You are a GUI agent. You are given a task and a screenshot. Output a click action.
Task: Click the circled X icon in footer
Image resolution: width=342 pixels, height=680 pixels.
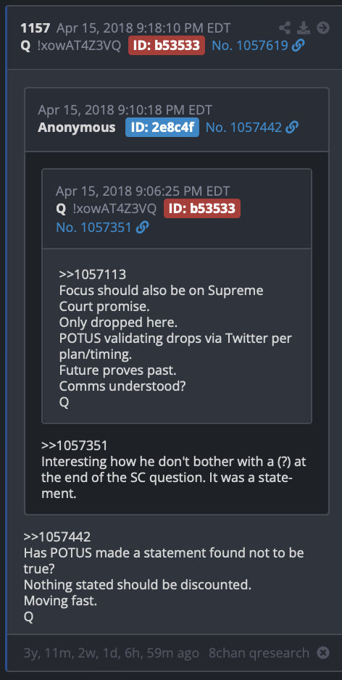pyautogui.click(x=323, y=652)
